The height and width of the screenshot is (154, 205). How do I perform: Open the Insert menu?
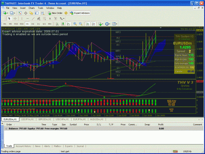coord(23,8)
